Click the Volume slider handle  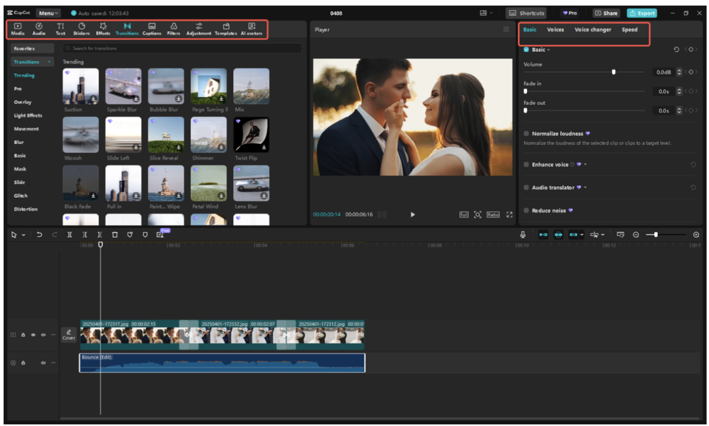tap(613, 72)
